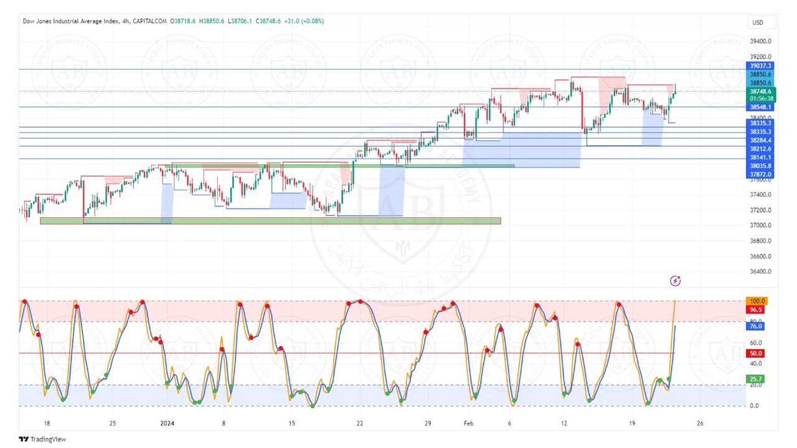Click the 36800.0 price axis tick

pyautogui.click(x=760, y=241)
